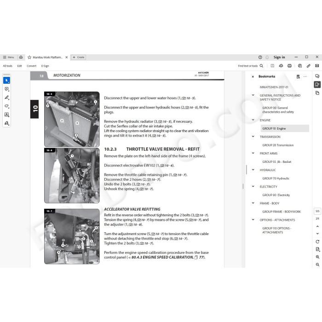Open the Convert menu

(31, 66)
